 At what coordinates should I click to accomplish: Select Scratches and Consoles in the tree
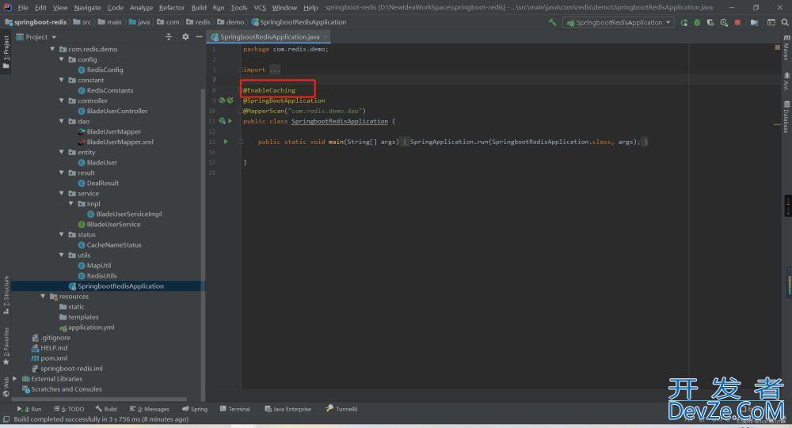(67, 389)
